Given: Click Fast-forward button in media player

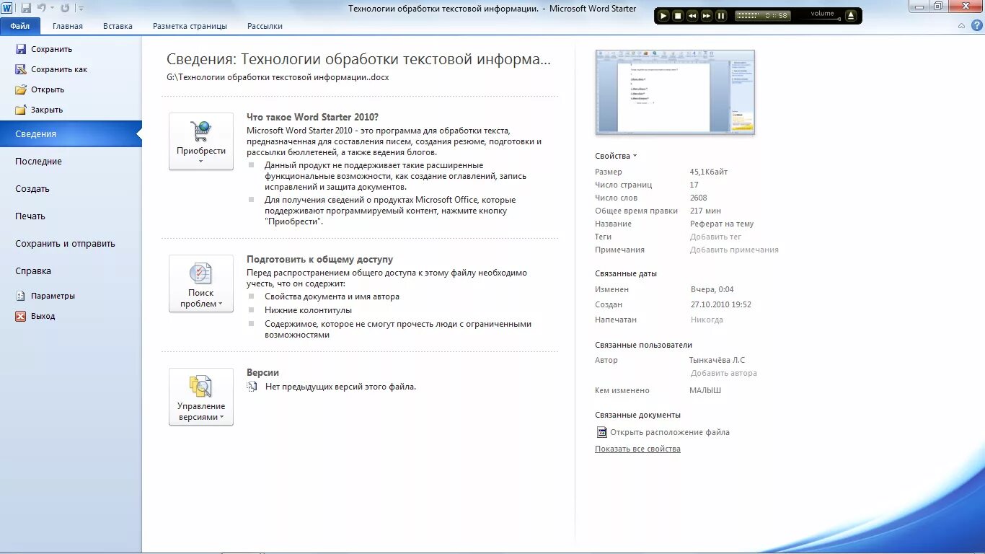Looking at the screenshot, I should 707,15.
